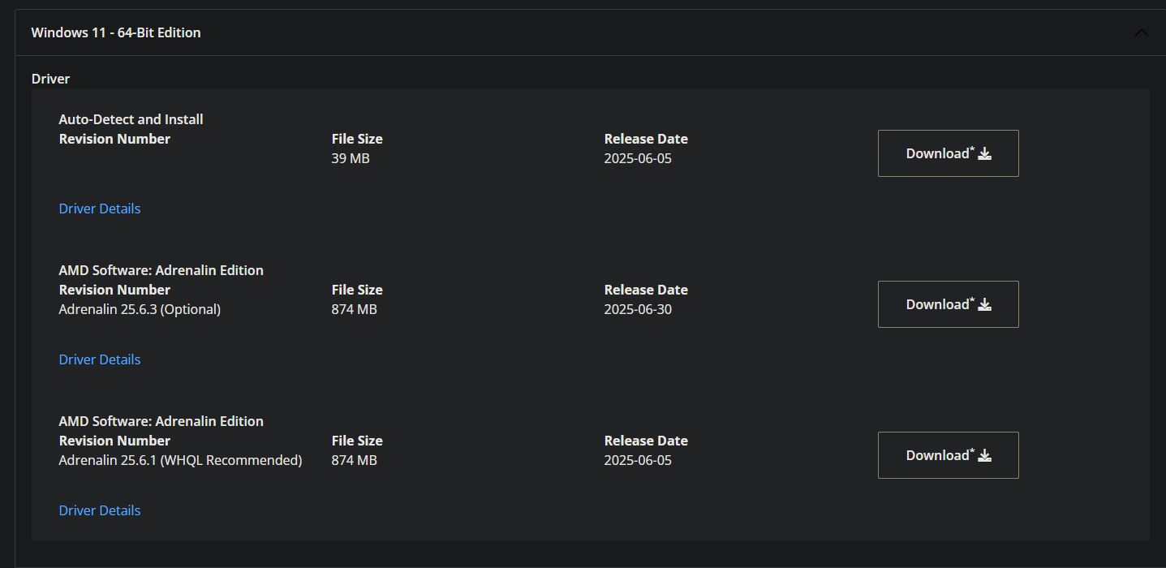The height and width of the screenshot is (568, 1166).
Task: Collapse the Windows 11 - 64-Bit Edition section chevron
Action: click(x=1141, y=32)
